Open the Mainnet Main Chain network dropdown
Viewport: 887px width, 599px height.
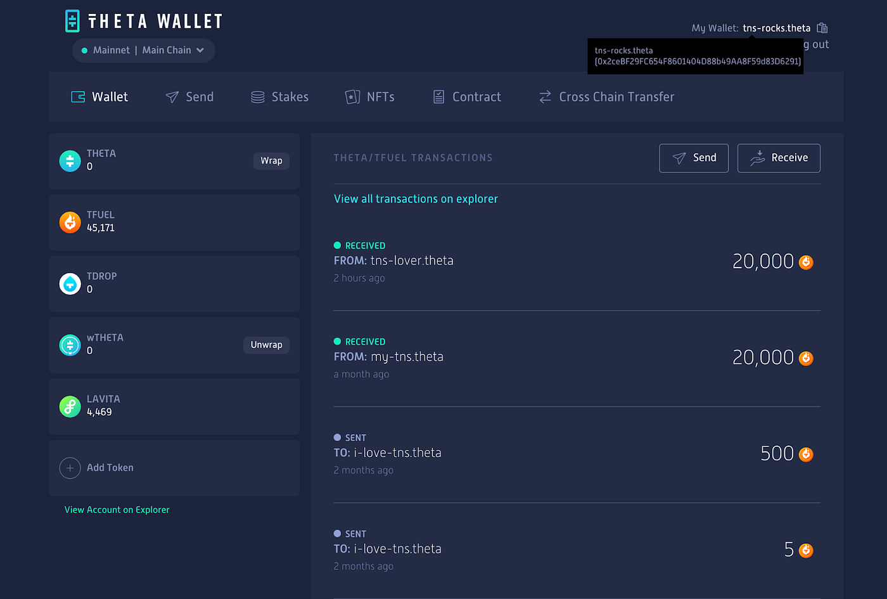coord(144,50)
